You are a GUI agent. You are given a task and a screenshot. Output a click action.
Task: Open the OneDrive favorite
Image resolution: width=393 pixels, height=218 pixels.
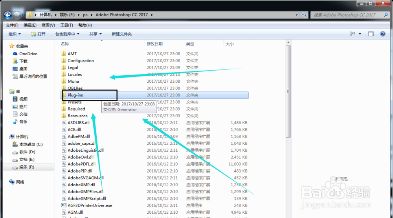(x=25, y=53)
